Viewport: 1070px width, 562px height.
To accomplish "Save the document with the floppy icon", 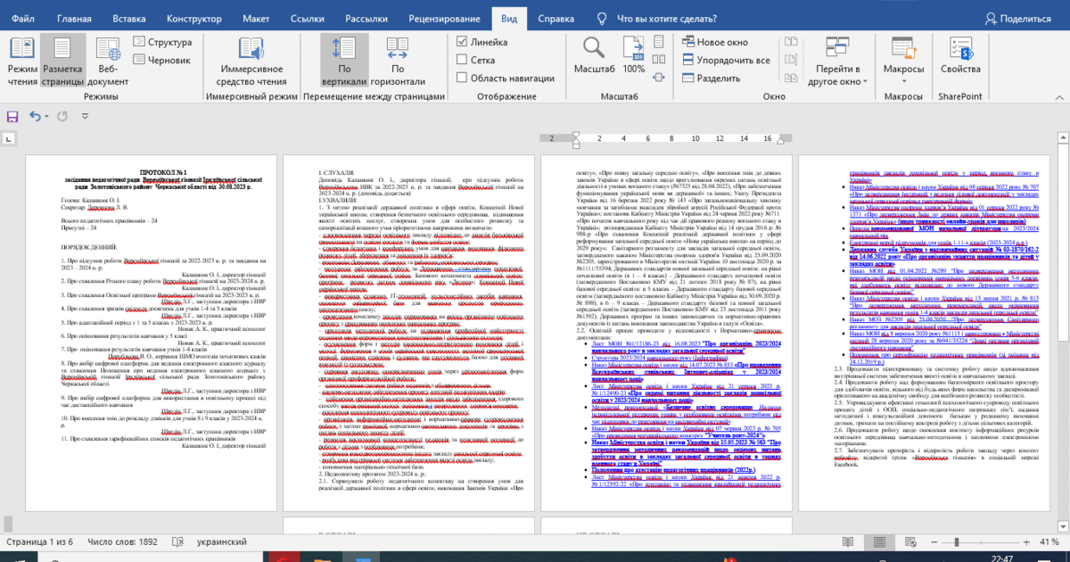I will (x=12, y=116).
